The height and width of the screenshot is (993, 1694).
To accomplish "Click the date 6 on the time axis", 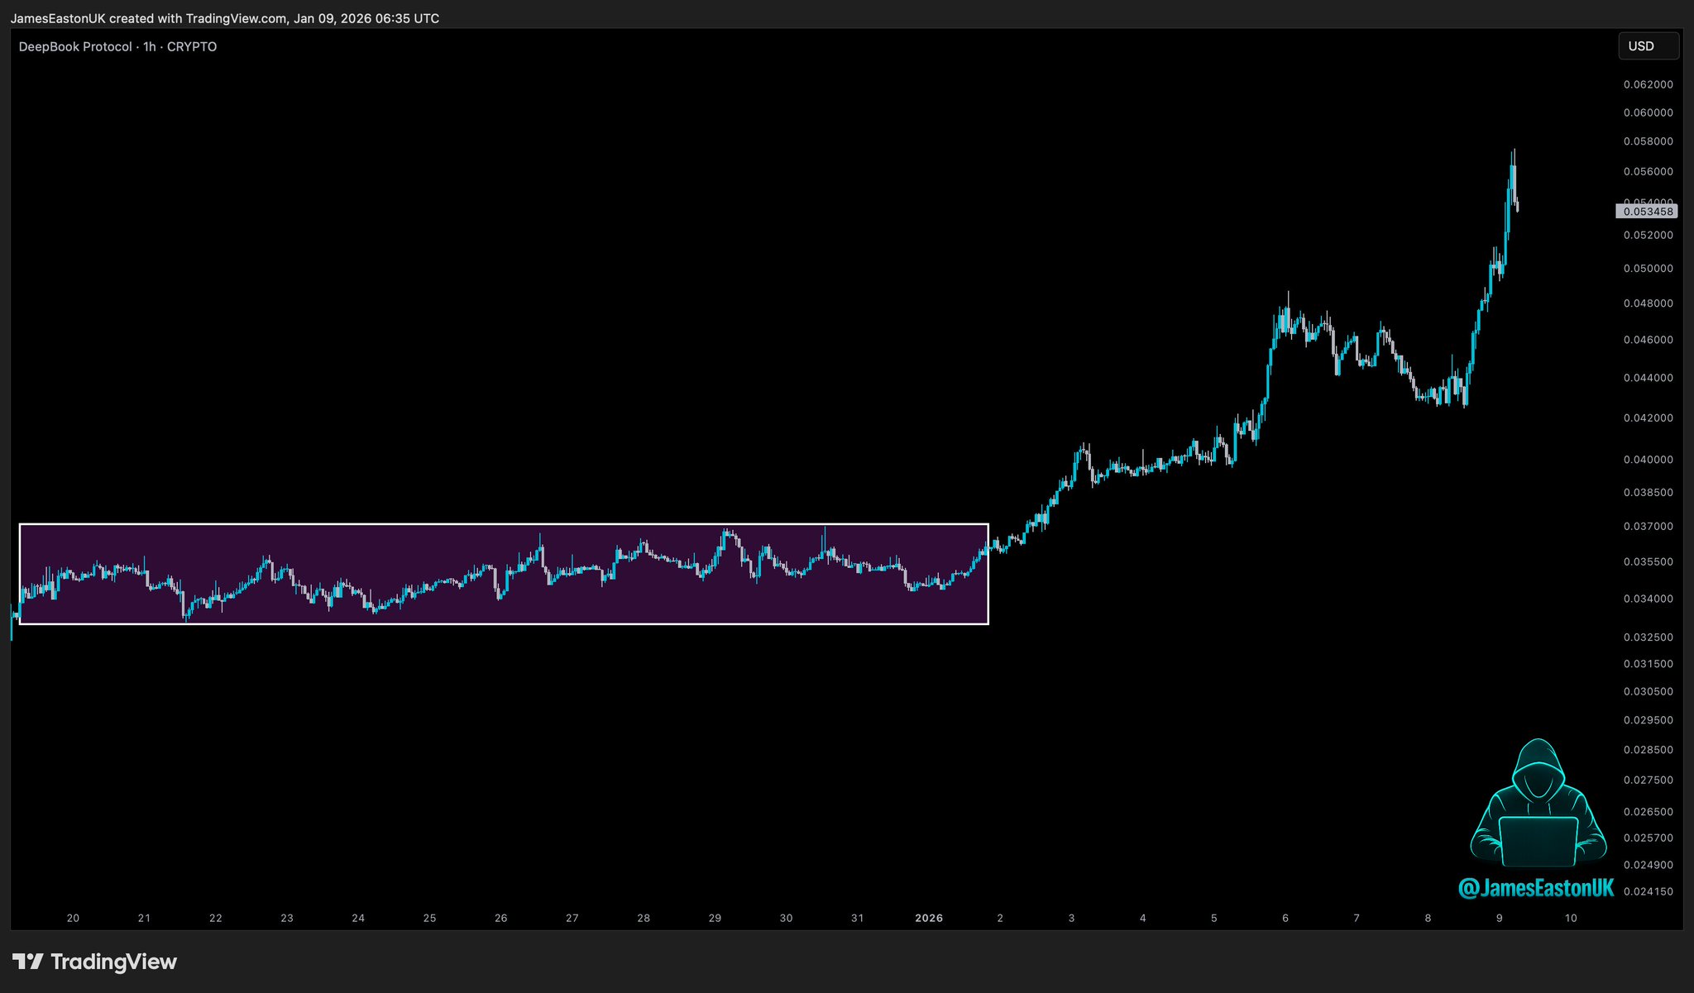I will tap(1285, 918).
